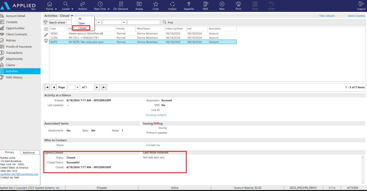Viewport: 367px width, 191px height.
Task: Select Closed in the activities filter menu
Action: pos(82,28)
